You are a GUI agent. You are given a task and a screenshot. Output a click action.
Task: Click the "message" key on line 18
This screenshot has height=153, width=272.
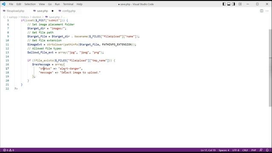pos(46,73)
